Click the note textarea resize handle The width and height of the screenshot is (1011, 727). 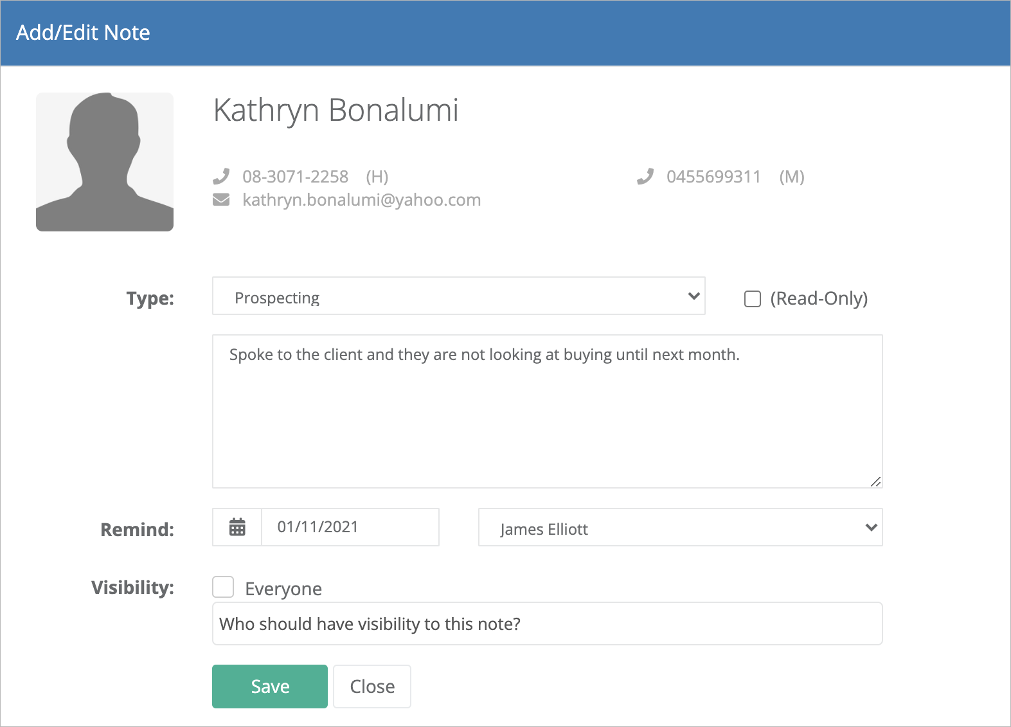pyautogui.click(x=875, y=481)
